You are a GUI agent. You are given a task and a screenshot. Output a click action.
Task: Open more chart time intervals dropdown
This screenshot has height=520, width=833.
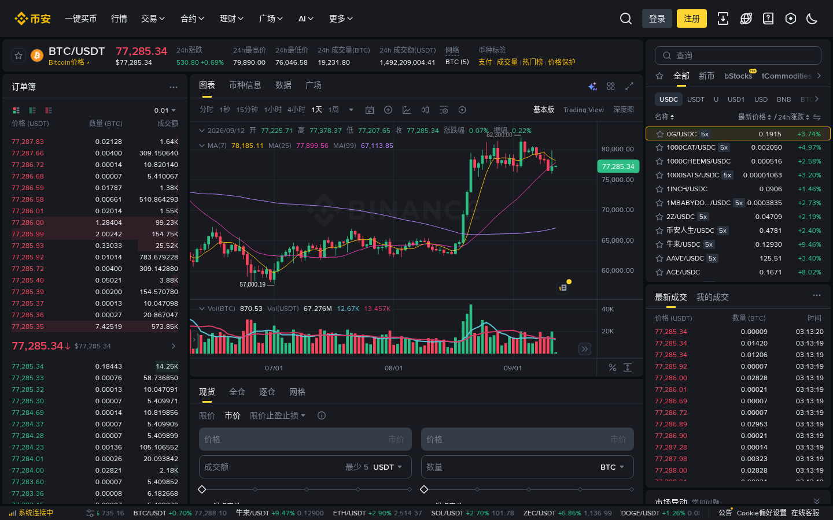351,110
